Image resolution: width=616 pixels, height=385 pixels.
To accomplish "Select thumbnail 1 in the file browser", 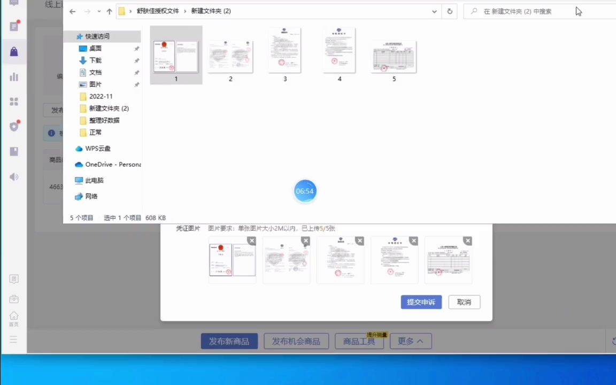I will [176, 53].
